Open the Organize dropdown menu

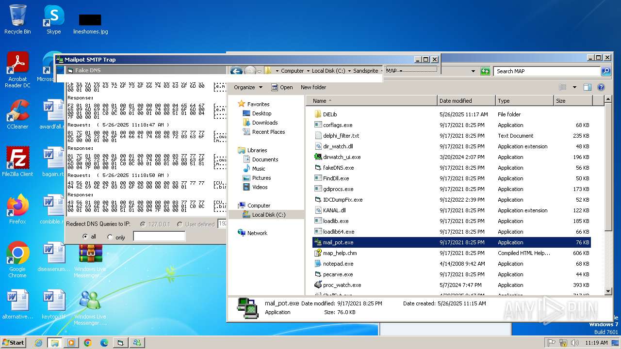coord(248,87)
